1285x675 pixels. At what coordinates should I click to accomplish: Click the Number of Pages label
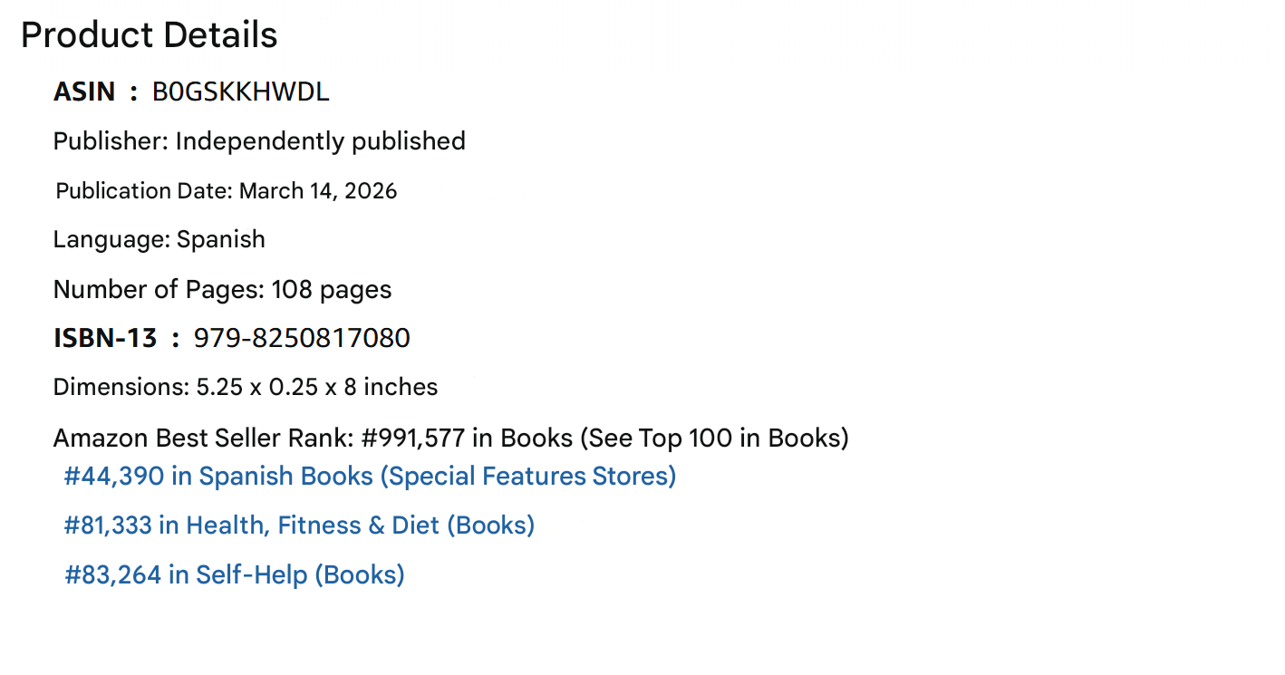click(x=159, y=290)
